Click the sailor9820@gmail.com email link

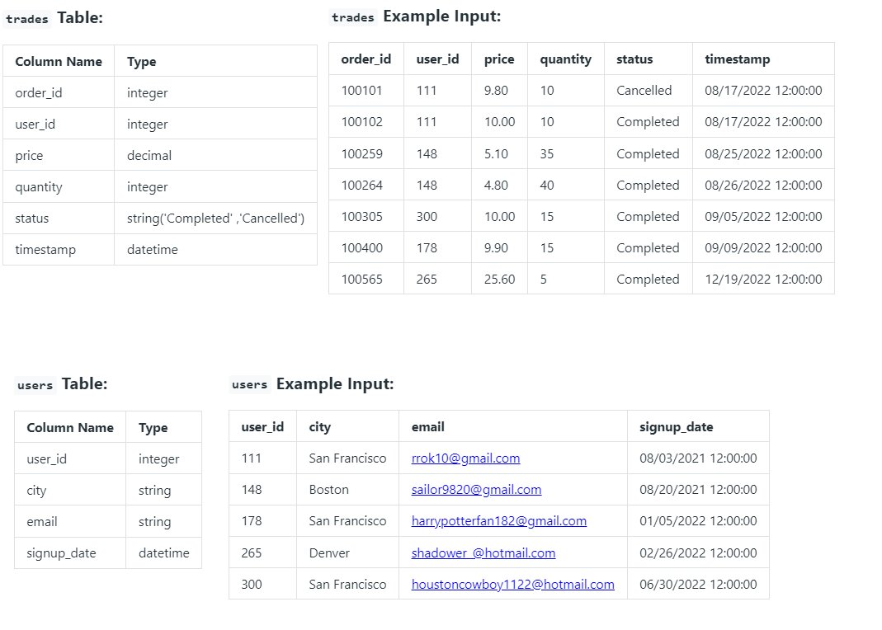(x=476, y=490)
